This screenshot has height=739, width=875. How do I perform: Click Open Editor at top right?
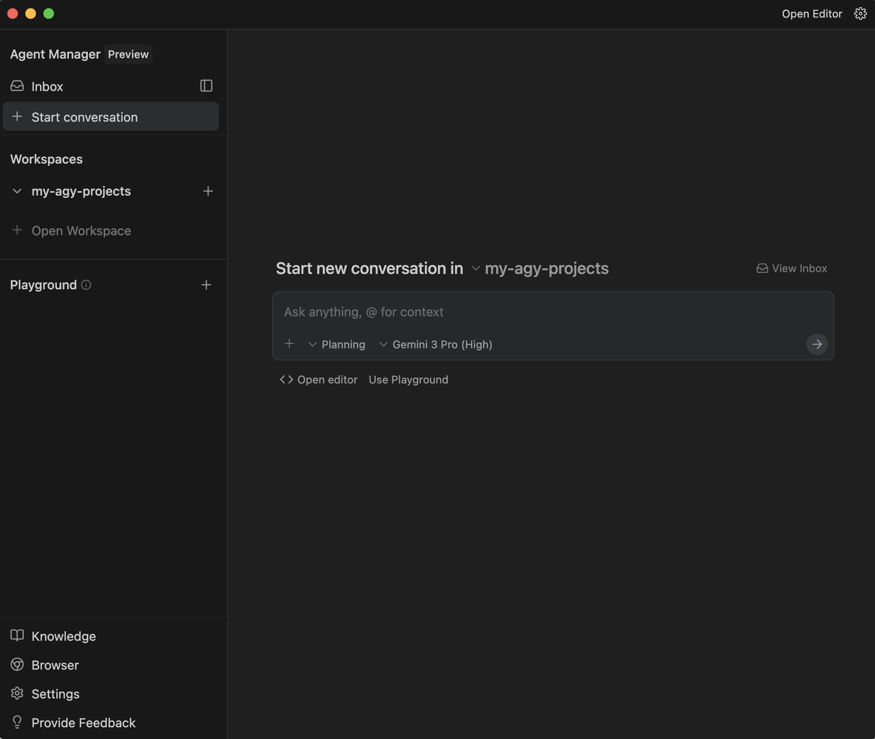coord(812,14)
